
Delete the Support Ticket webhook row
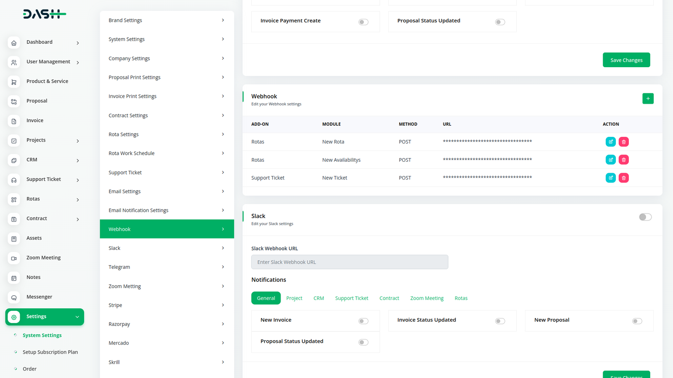point(623,178)
